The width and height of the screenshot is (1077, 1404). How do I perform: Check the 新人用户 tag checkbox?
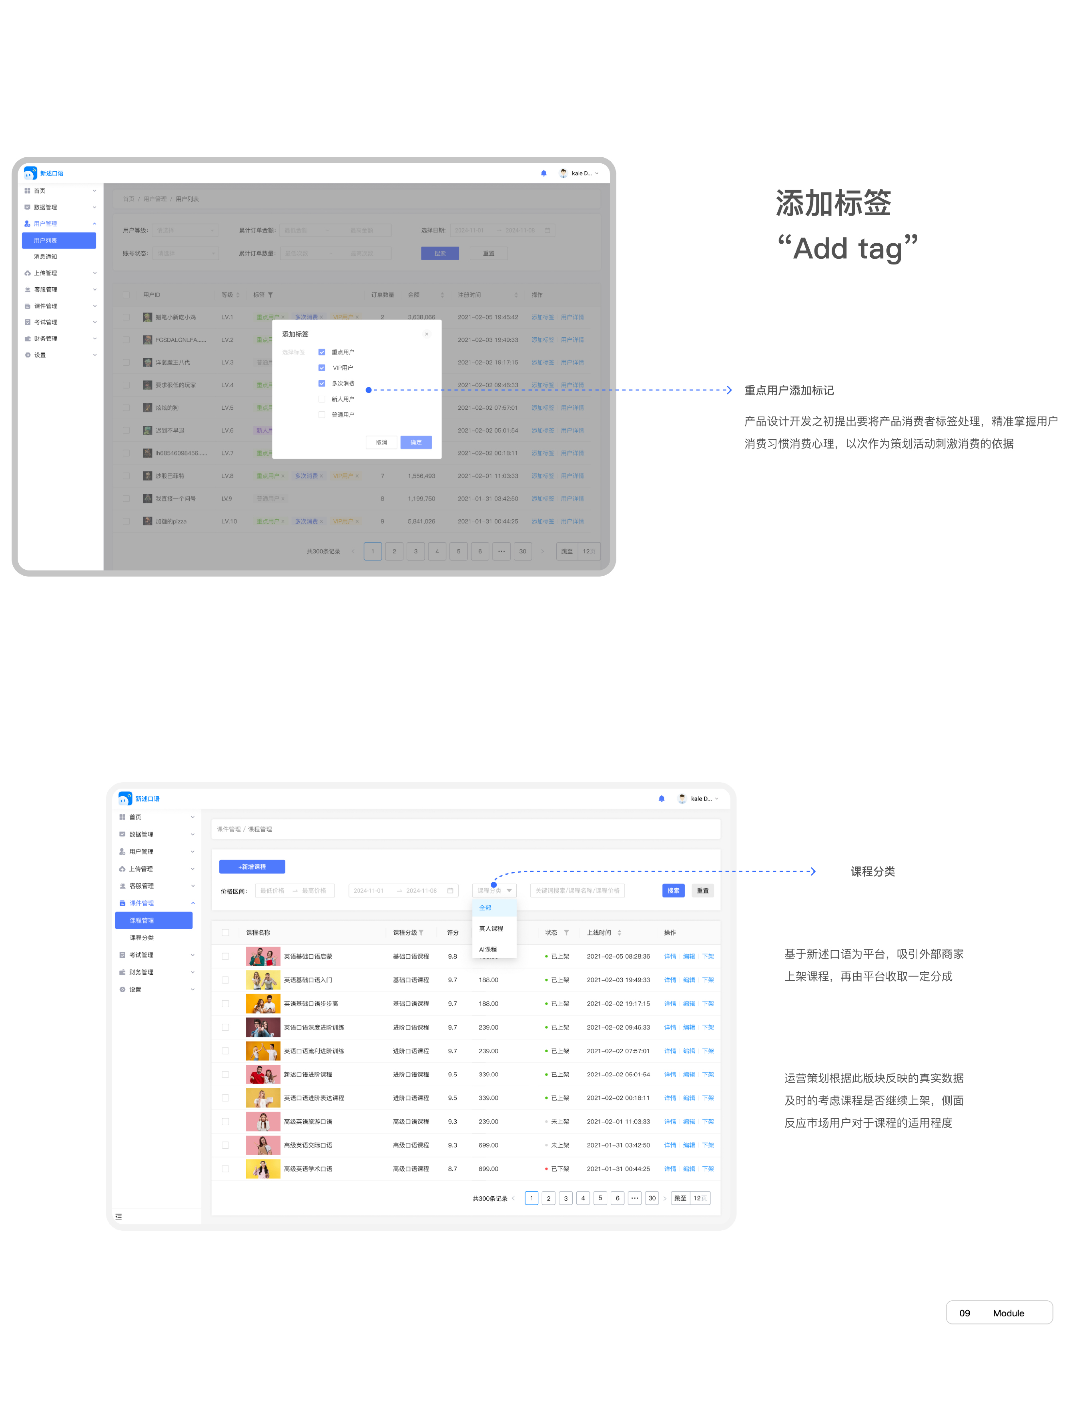322,399
